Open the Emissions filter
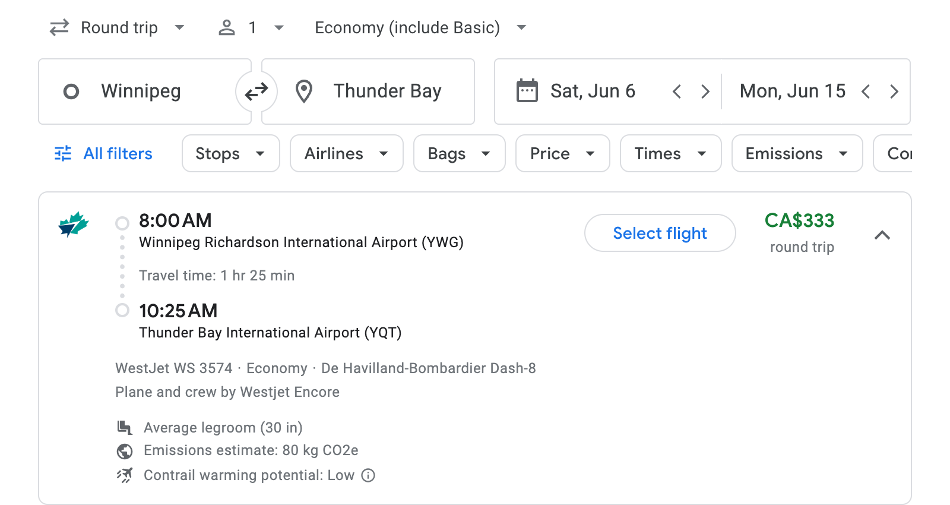Screen dimensions: 950x505 796,153
